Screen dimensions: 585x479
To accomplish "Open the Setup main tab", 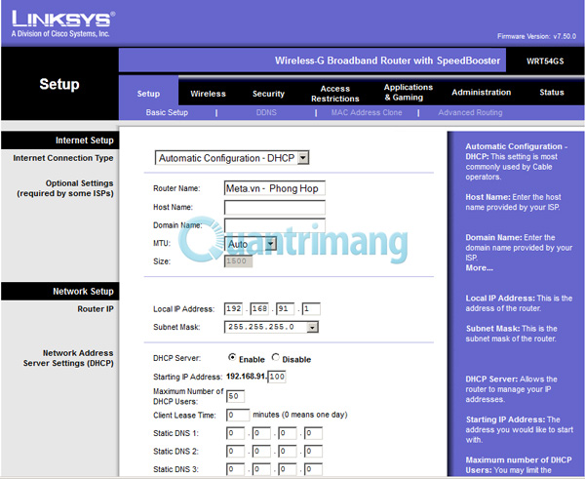I will coord(148,94).
